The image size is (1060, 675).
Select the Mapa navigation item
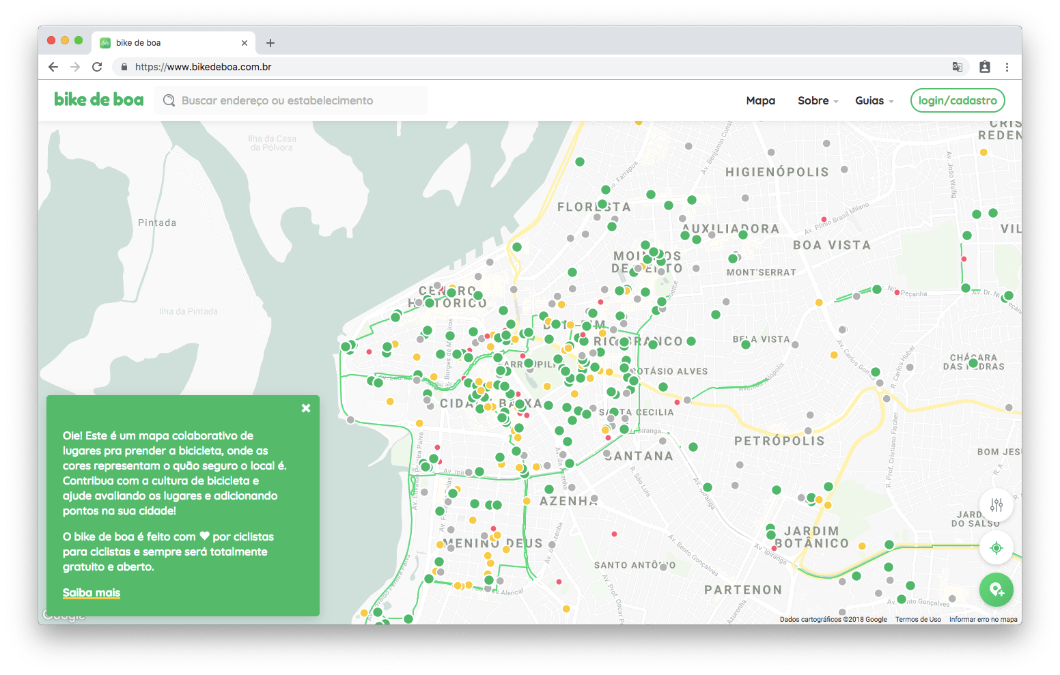pyautogui.click(x=760, y=101)
